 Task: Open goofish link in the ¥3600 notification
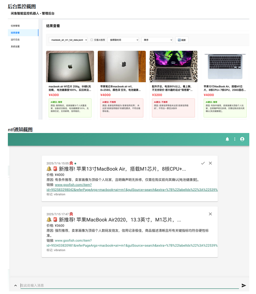click(x=73, y=241)
